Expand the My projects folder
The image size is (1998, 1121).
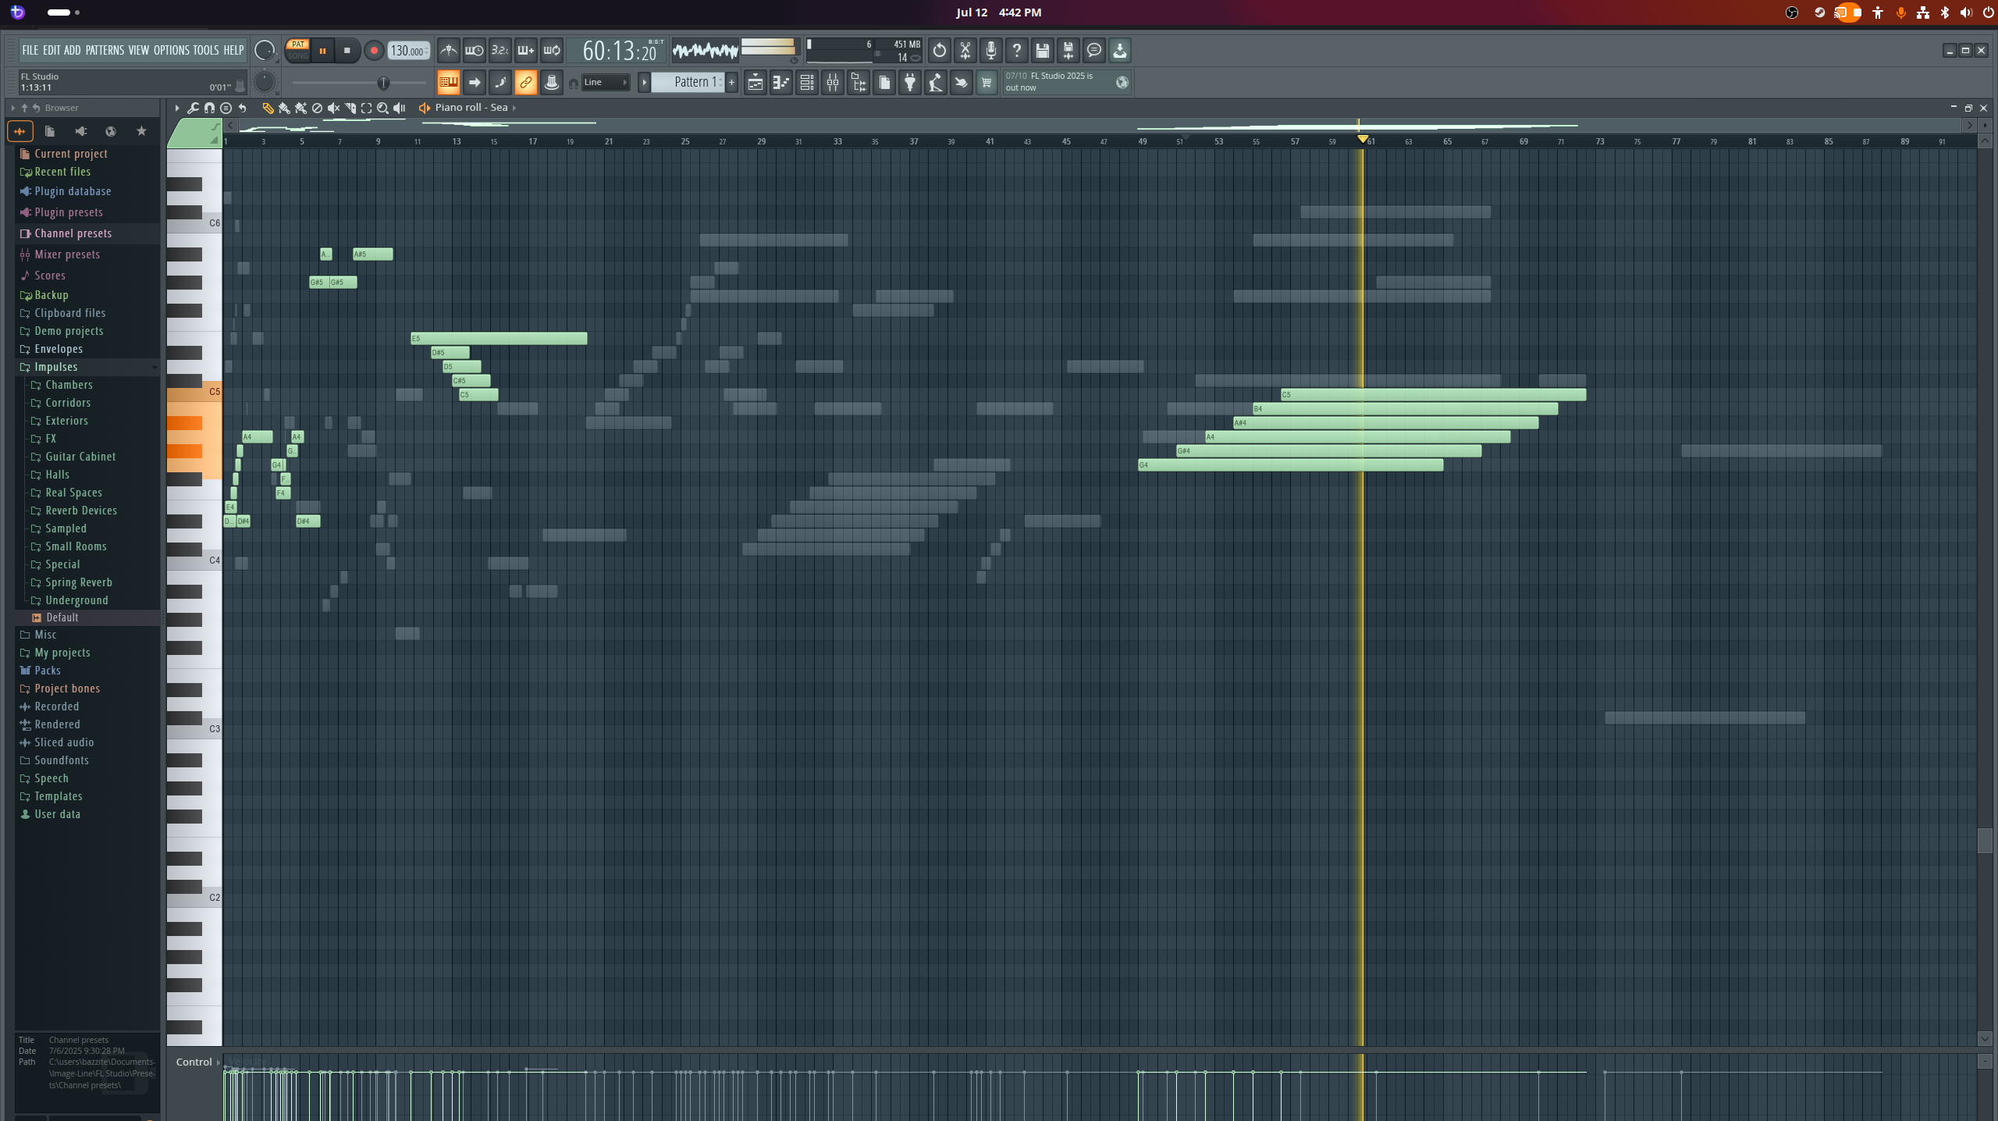pos(62,653)
